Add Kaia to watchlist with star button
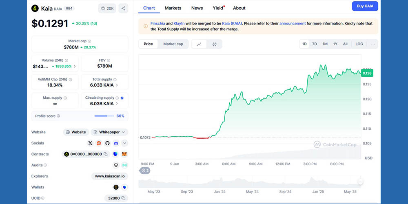This screenshot has width=408, height=204. pyautogui.click(x=107, y=8)
